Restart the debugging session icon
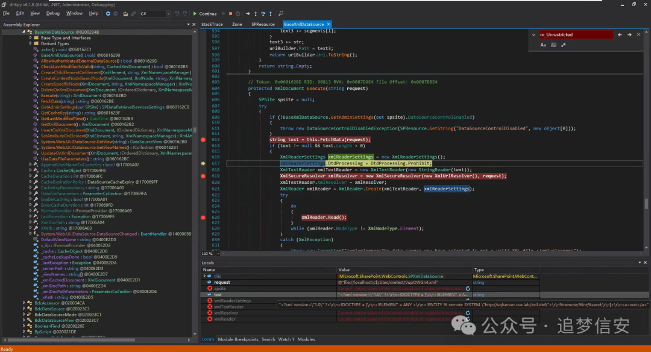651x352 pixels. point(238,14)
